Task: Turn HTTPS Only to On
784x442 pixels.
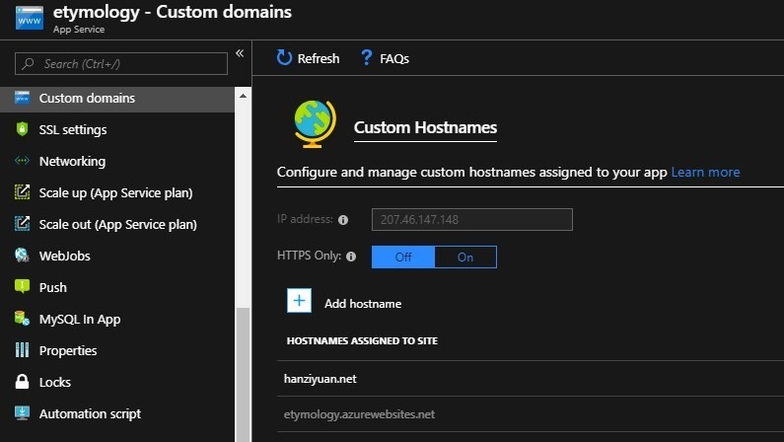Action: (x=465, y=257)
